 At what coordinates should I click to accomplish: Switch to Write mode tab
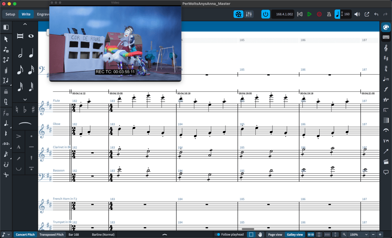[x=26, y=14]
